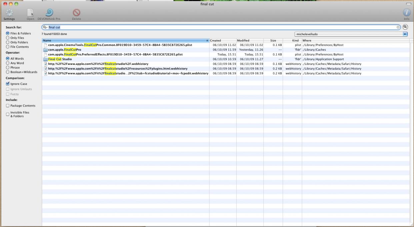
Task: Click folder icon of com.apple.FinalCutPro
Action: [45, 50]
